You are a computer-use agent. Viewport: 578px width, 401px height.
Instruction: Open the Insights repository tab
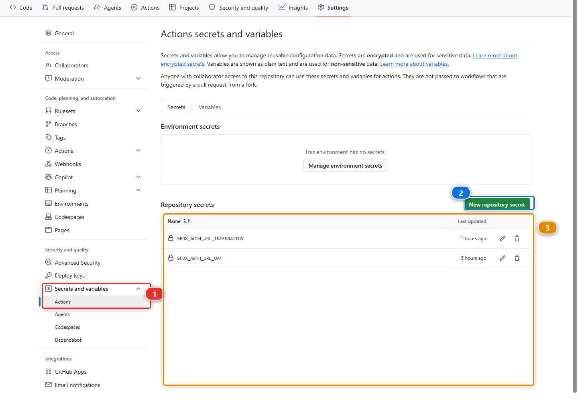click(293, 8)
